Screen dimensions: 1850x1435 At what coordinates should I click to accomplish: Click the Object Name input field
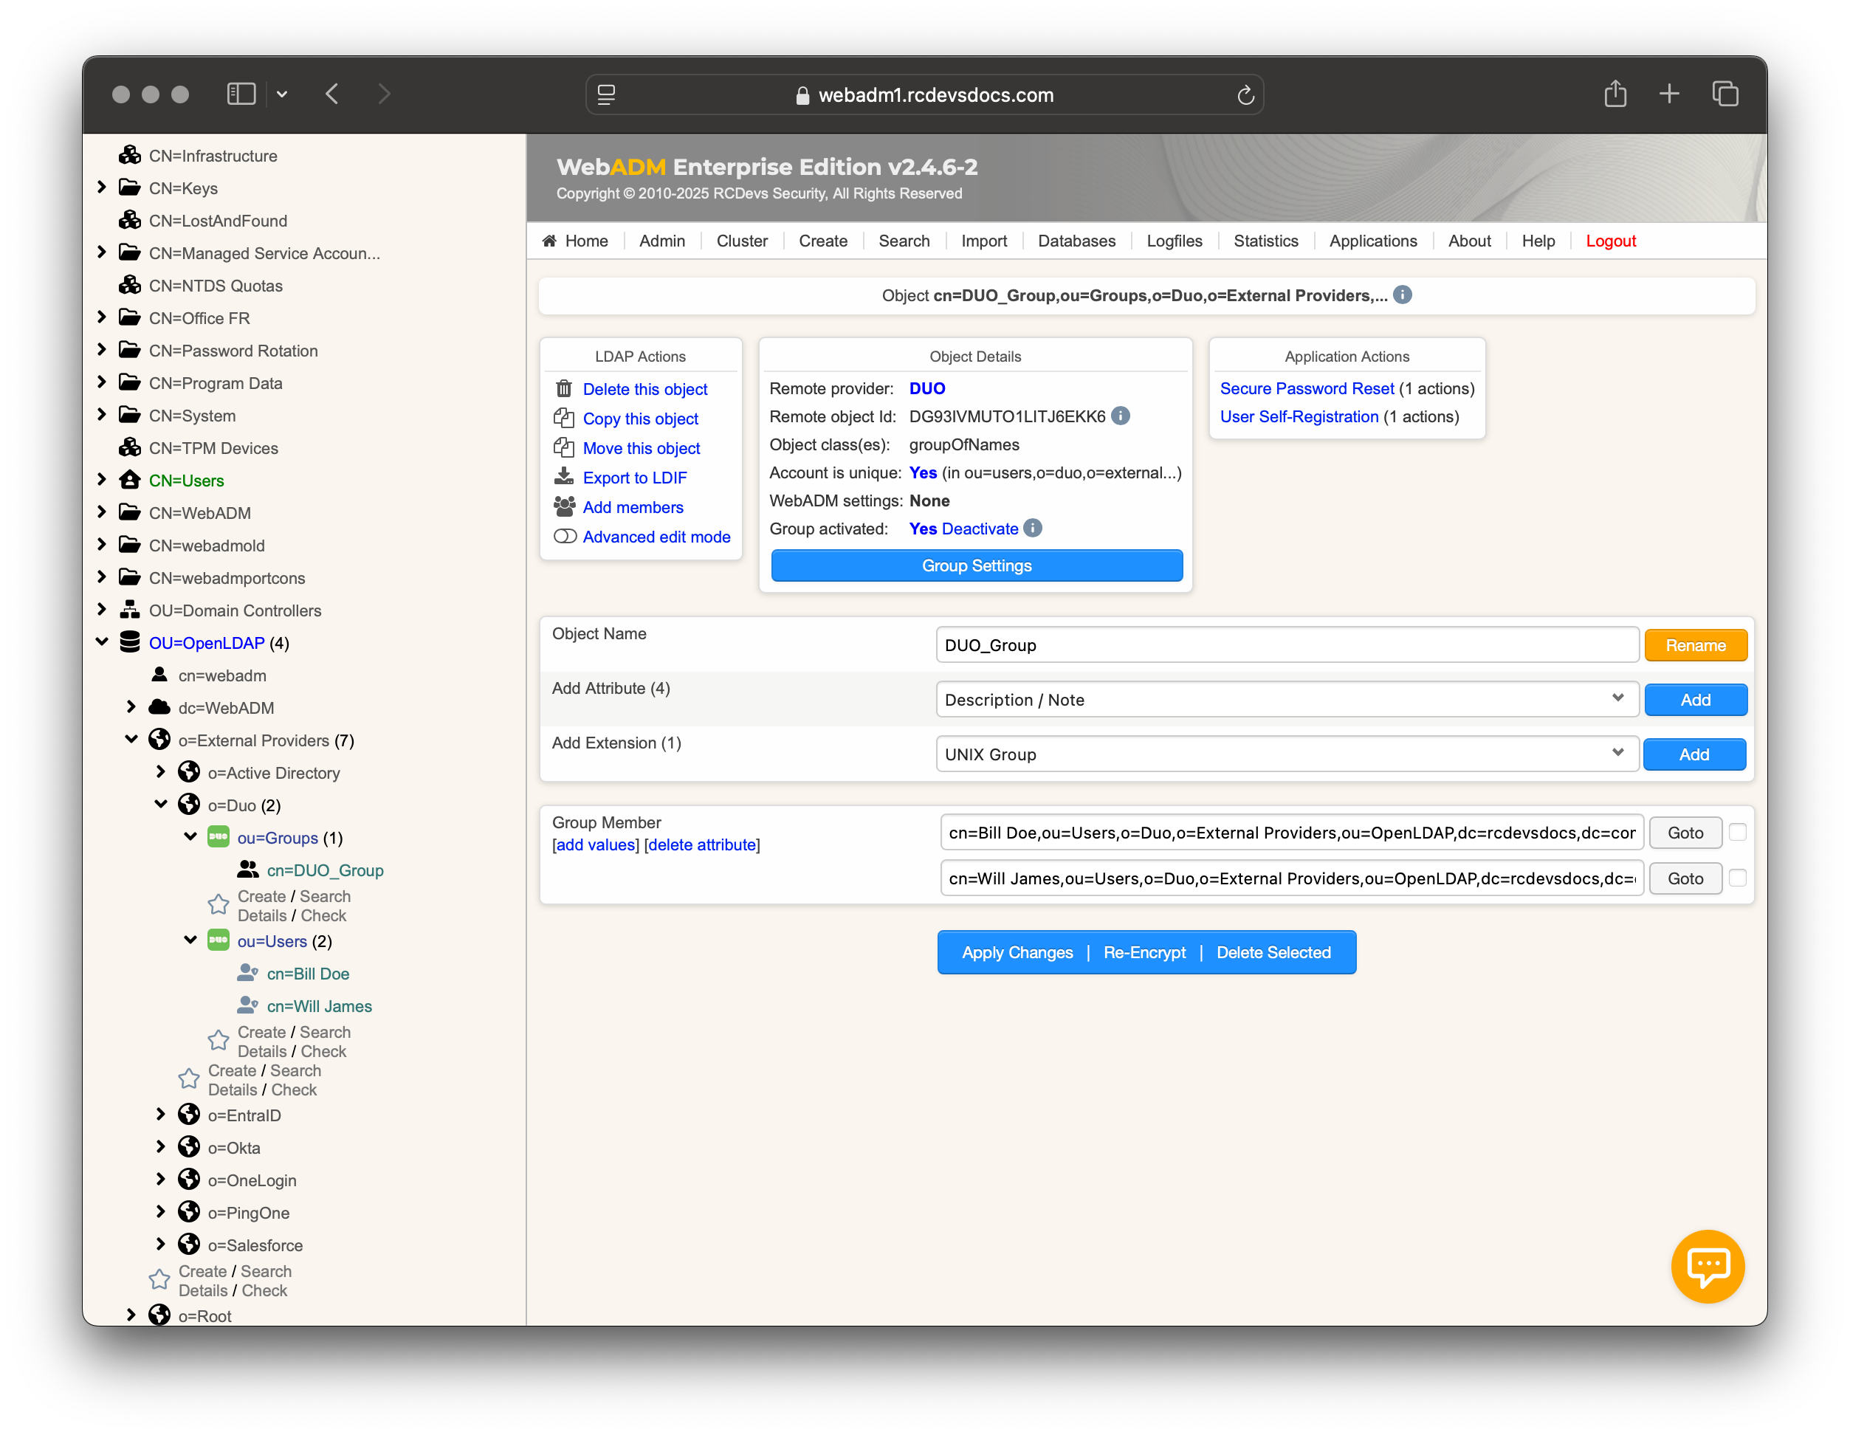click(x=1287, y=645)
